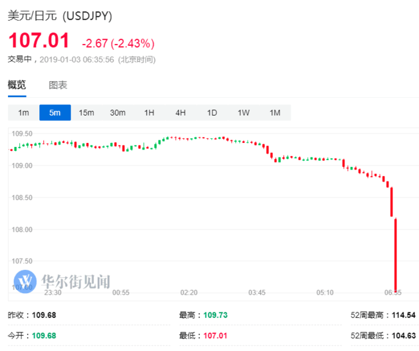Click the large red candlestick at 06:35

[x=396, y=253]
